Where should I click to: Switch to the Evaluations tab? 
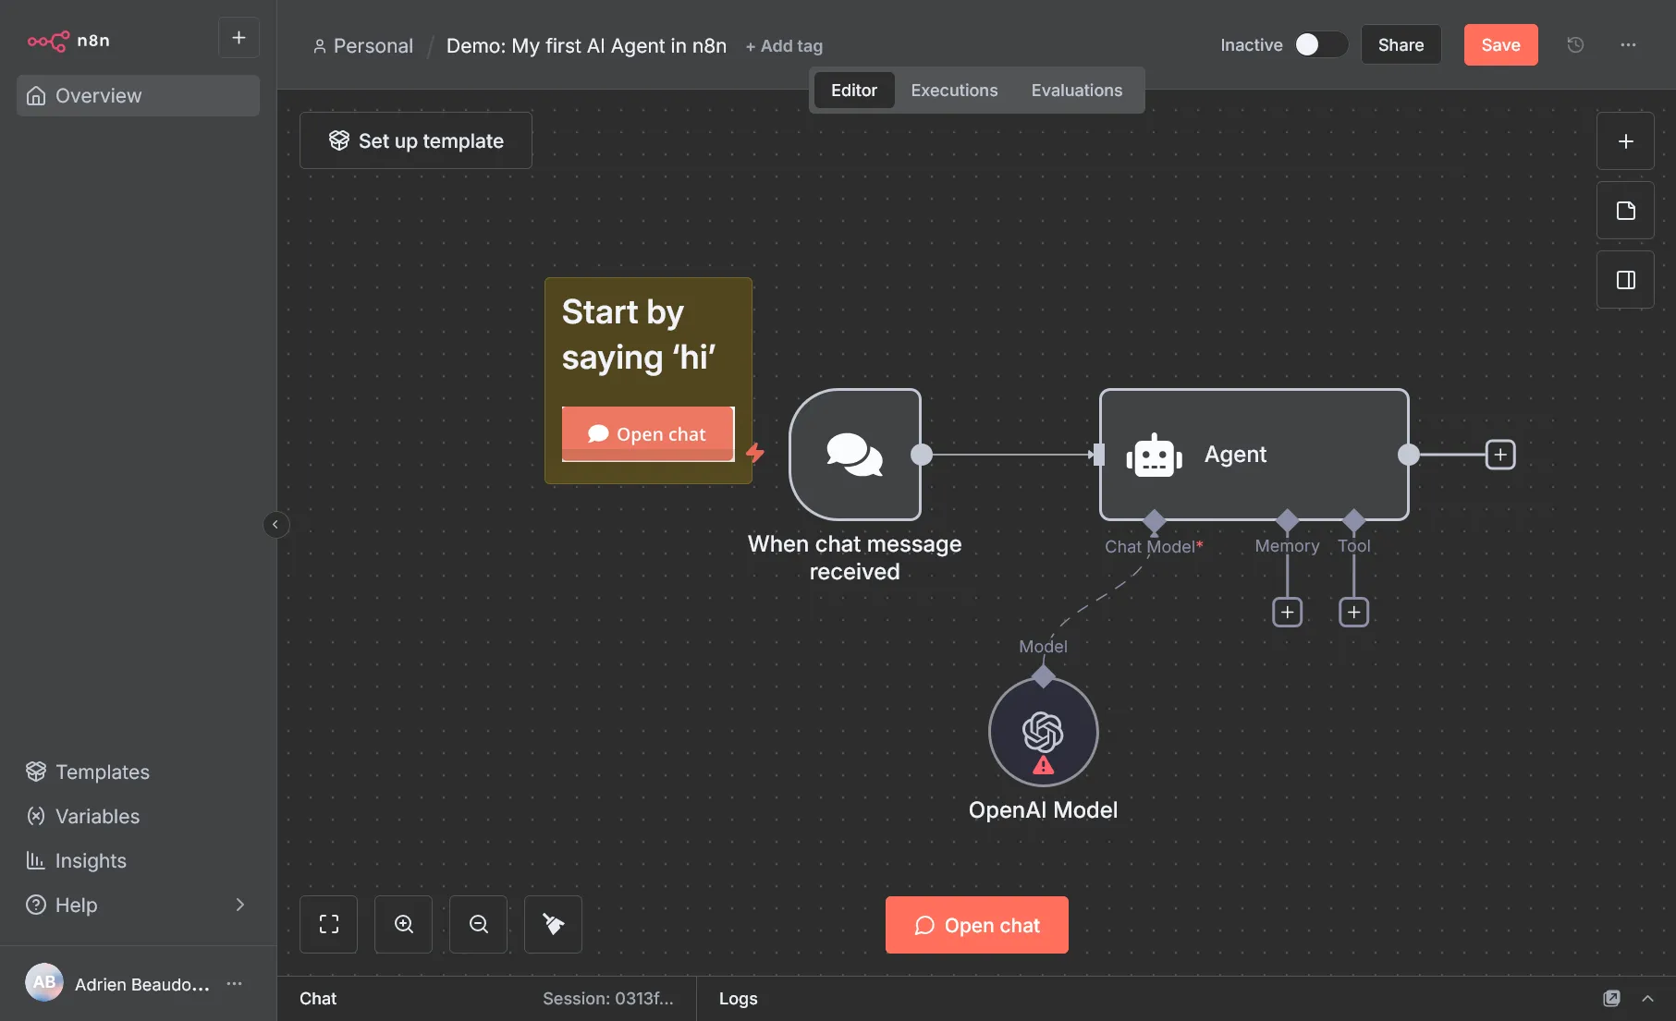(1076, 90)
